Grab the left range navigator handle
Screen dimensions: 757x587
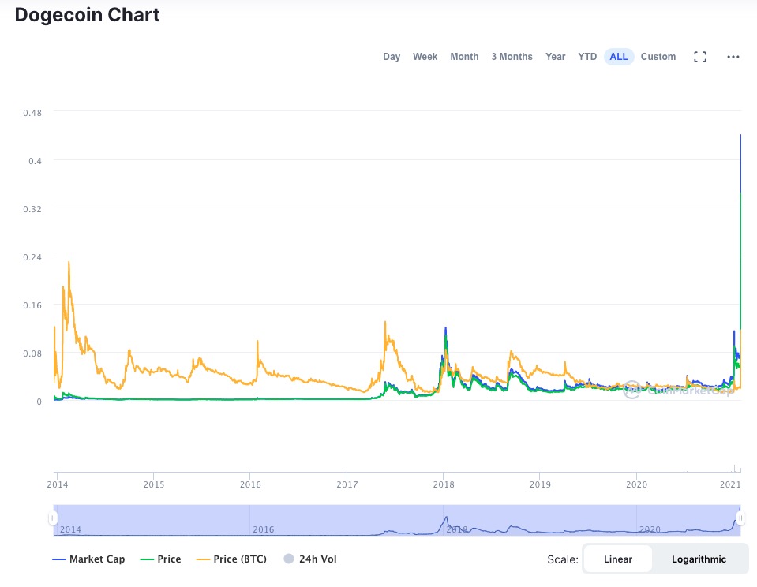pyautogui.click(x=53, y=518)
